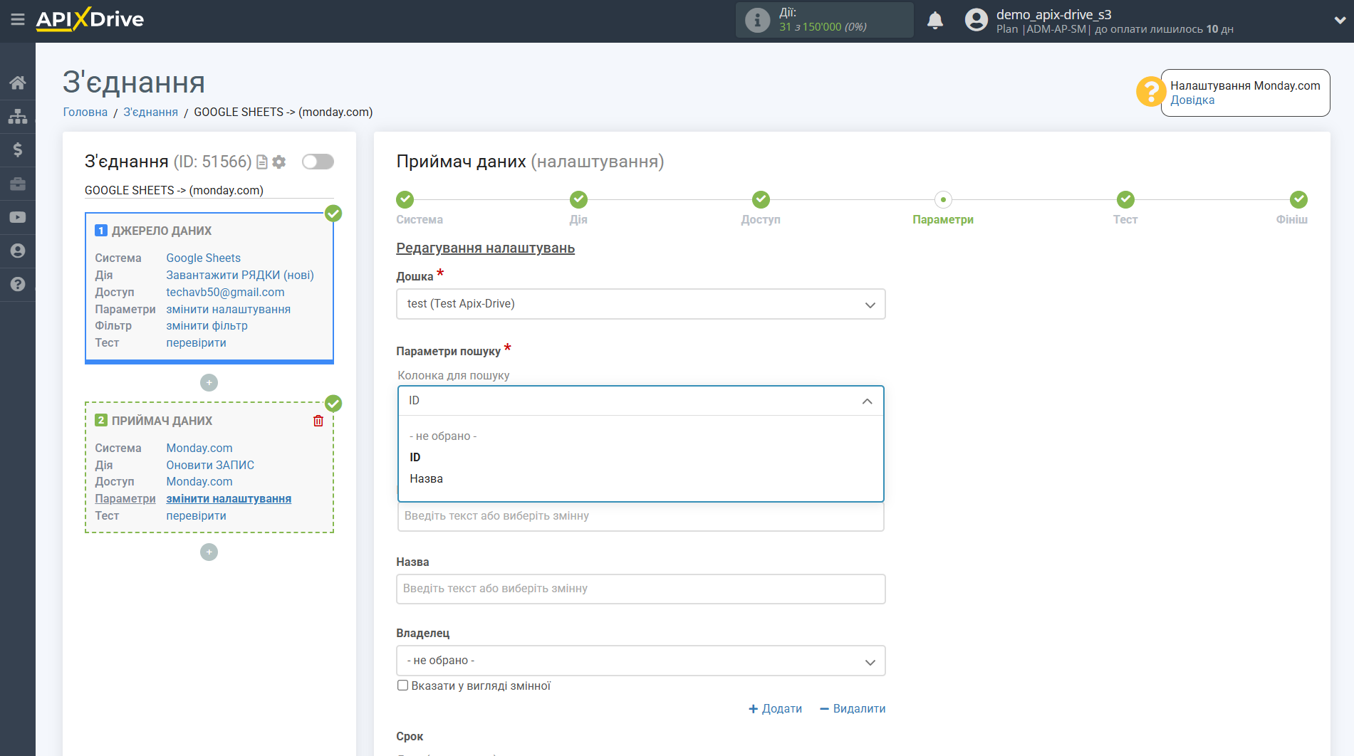
Task: Go to Головна breadcrumb
Action: click(85, 112)
